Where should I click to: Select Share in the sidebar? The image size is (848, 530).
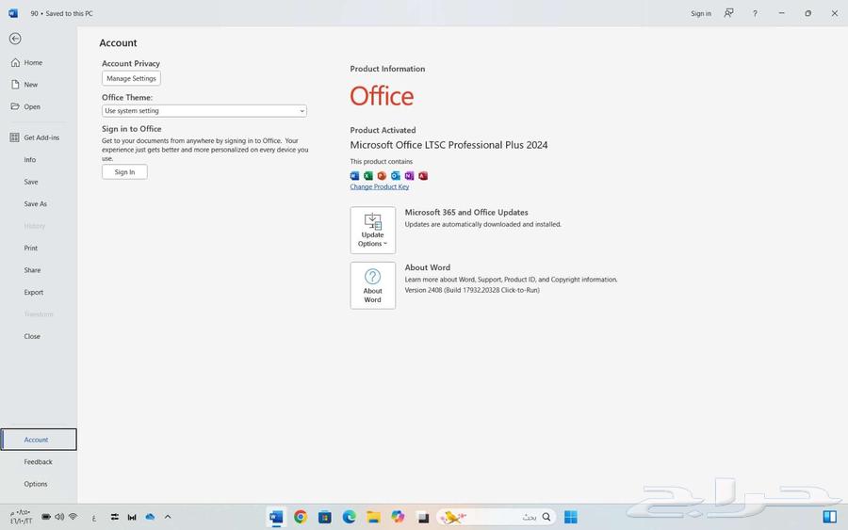tap(32, 270)
